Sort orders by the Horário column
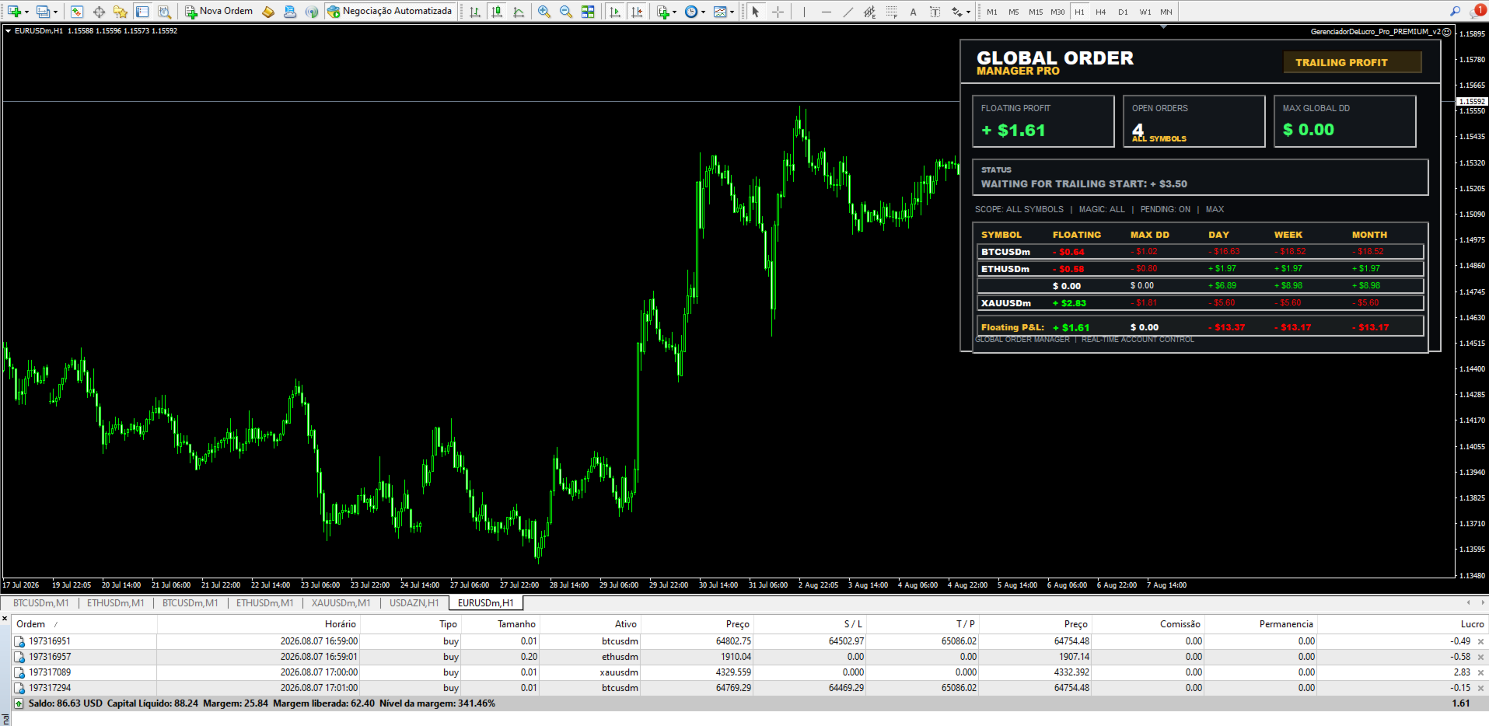The width and height of the screenshot is (1489, 726). tap(259, 624)
